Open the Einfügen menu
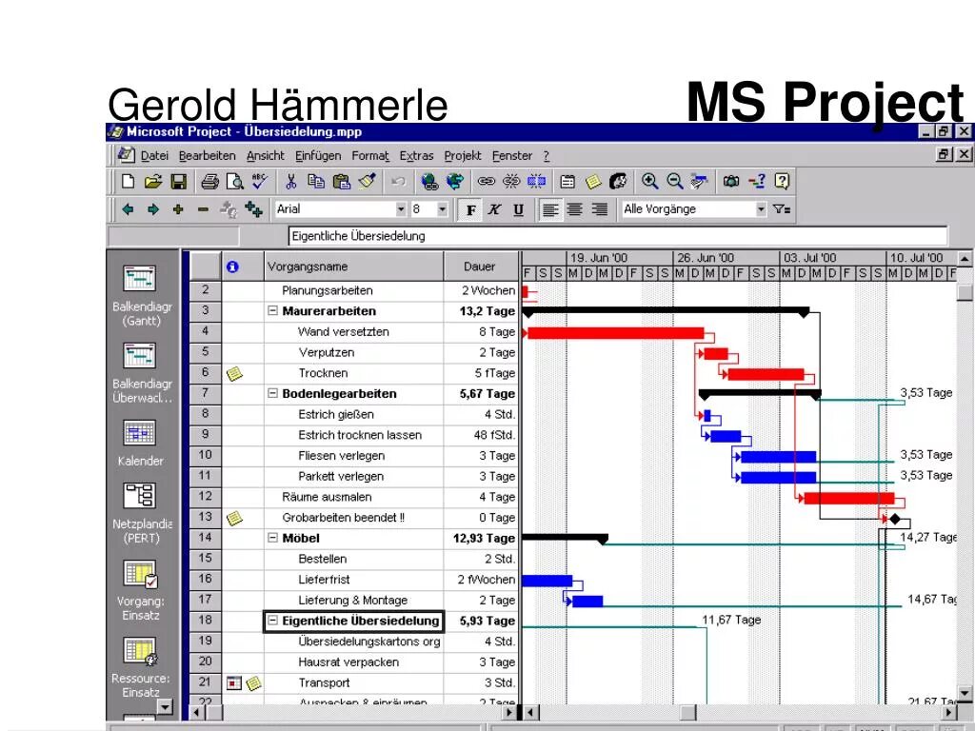The width and height of the screenshot is (975, 731). point(318,156)
